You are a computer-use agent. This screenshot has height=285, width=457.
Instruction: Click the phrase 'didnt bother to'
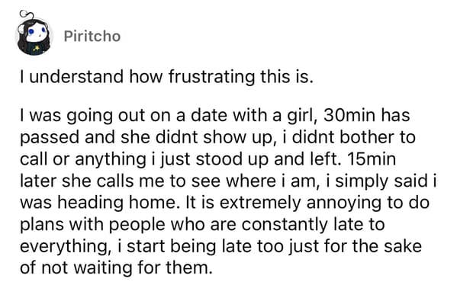[x=353, y=137]
